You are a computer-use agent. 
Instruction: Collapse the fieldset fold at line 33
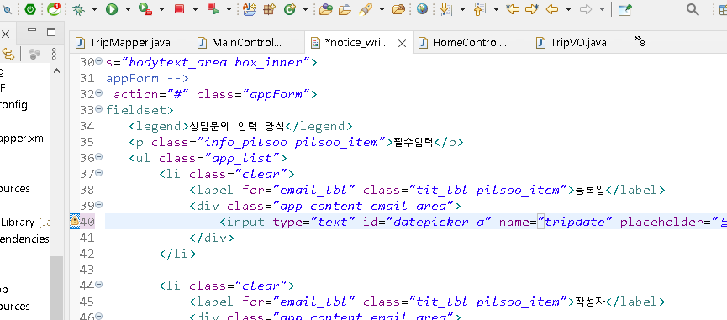[x=98, y=109]
